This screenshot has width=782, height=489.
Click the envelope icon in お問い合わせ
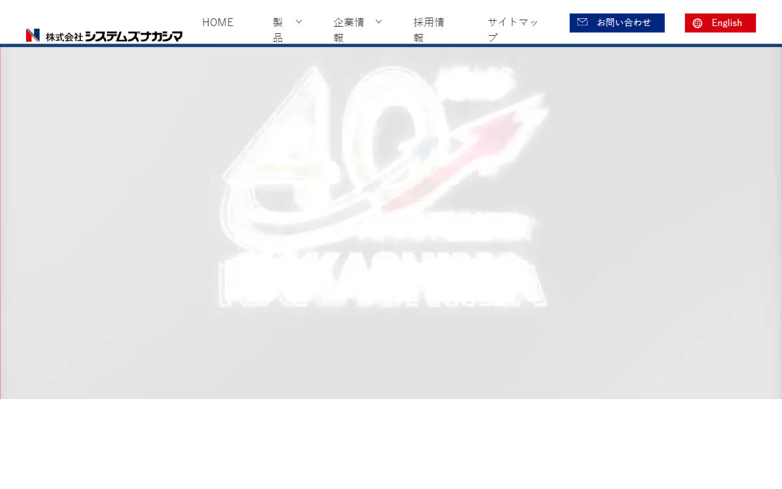[x=583, y=22]
